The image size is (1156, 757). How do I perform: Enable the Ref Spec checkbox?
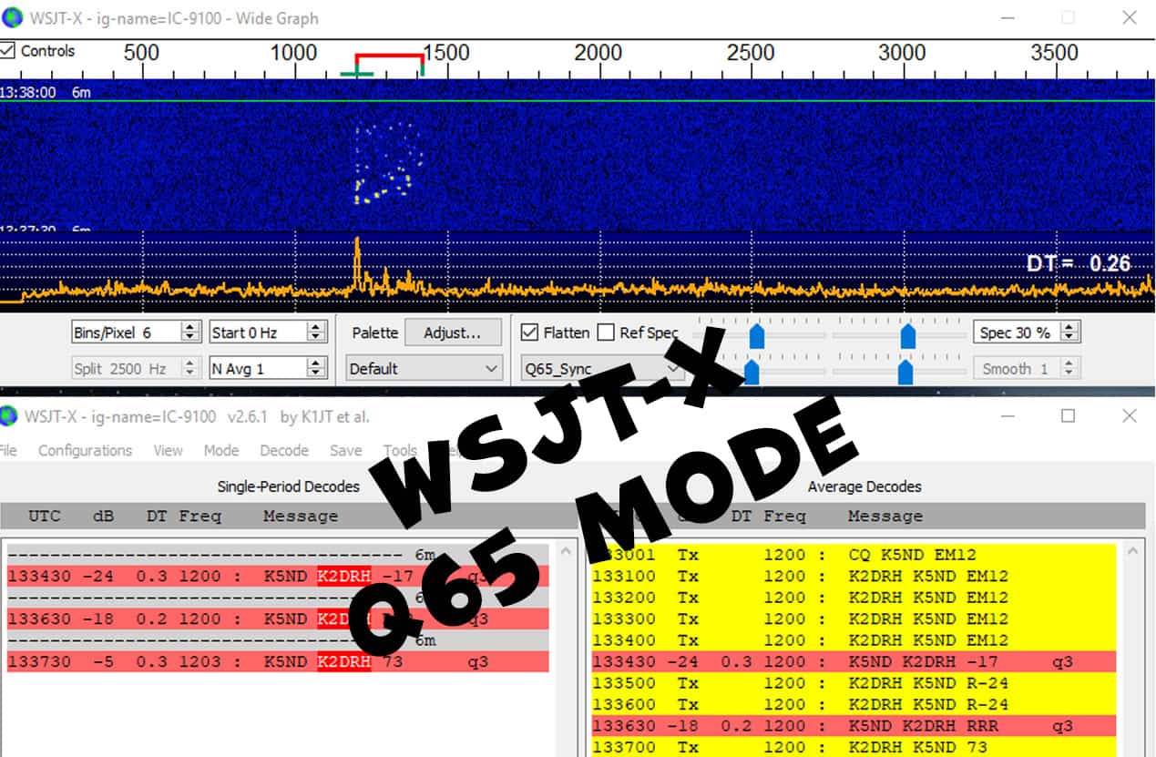point(605,332)
